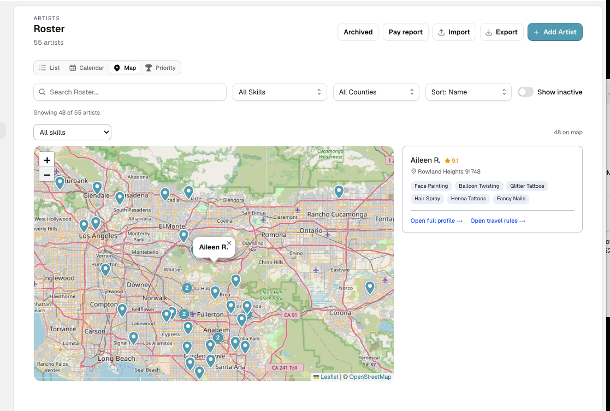Viewport: 610px width, 411px height.
Task: Open the map's All skills select box
Action: point(73,132)
